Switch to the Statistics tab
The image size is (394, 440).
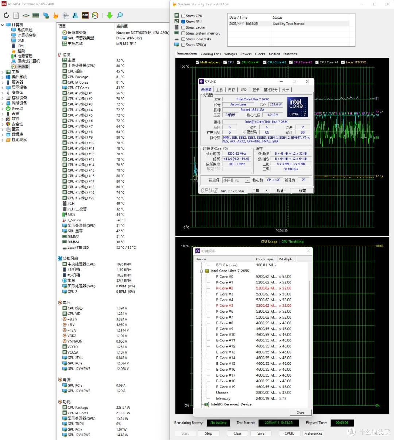[x=290, y=54]
